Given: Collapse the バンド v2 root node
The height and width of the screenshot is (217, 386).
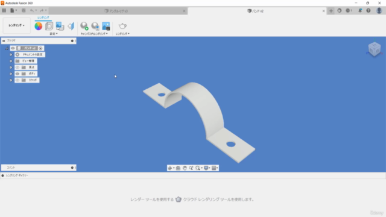Looking at the screenshot, I should click(x=7, y=48).
